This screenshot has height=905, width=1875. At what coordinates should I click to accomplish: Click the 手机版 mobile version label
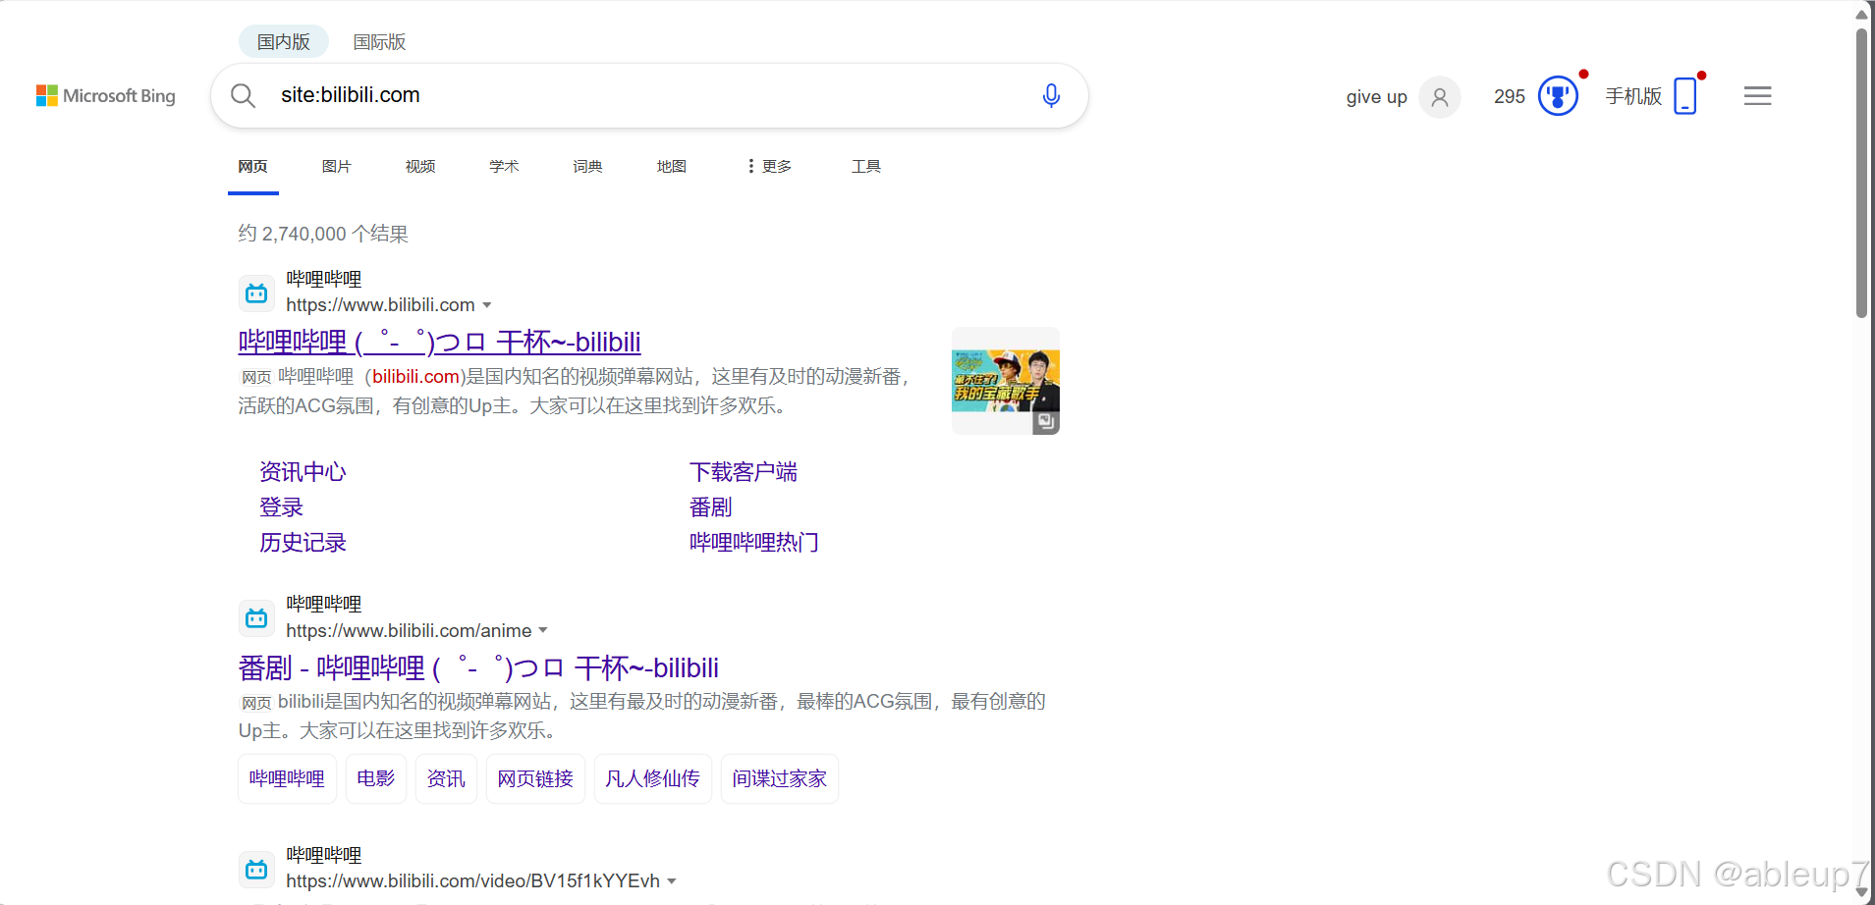[x=1633, y=96]
